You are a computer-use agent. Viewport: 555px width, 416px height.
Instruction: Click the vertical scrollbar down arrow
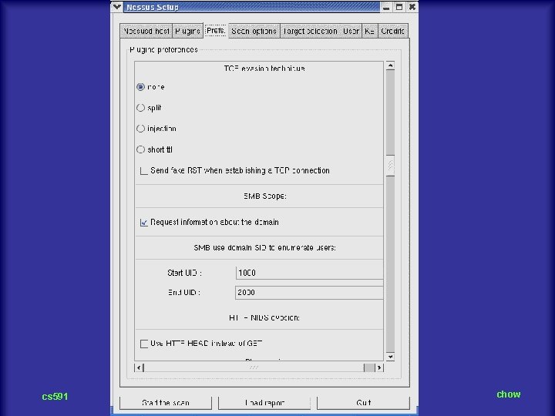pos(390,357)
